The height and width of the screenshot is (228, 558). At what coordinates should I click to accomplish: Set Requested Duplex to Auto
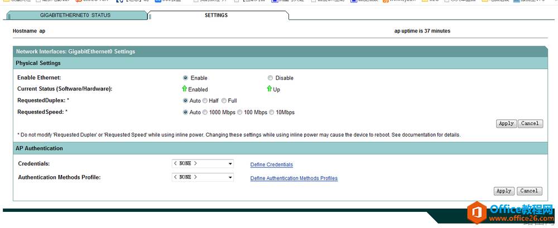[185, 101]
